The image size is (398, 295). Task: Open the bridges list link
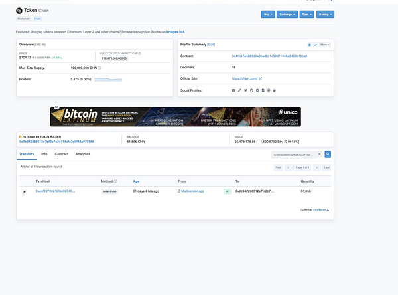[x=175, y=32]
